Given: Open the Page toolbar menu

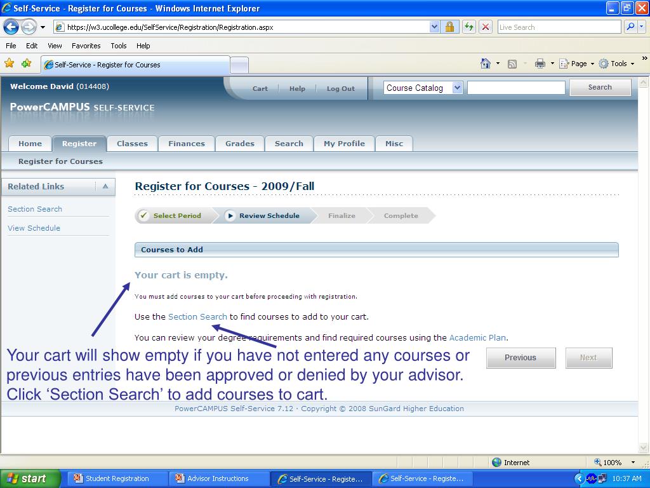Looking at the screenshot, I should [576, 64].
